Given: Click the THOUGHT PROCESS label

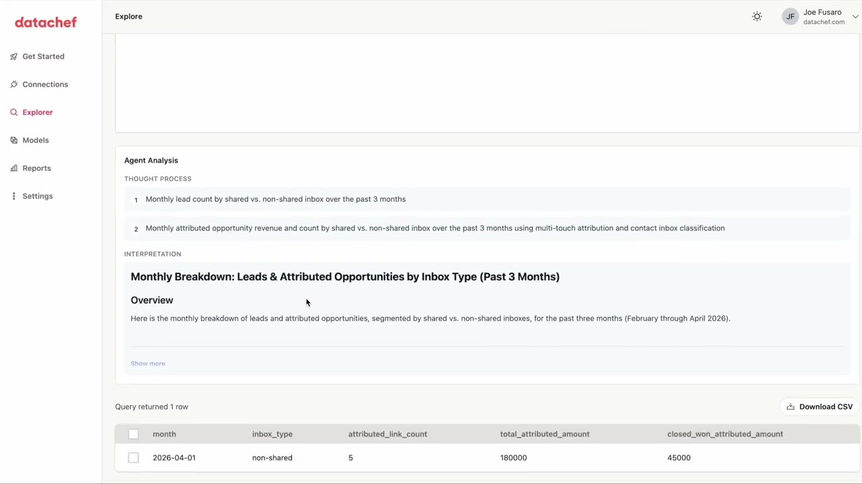Looking at the screenshot, I should (x=158, y=179).
